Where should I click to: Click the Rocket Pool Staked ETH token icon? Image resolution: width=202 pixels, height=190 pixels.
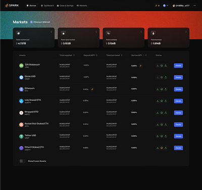coord(21,124)
